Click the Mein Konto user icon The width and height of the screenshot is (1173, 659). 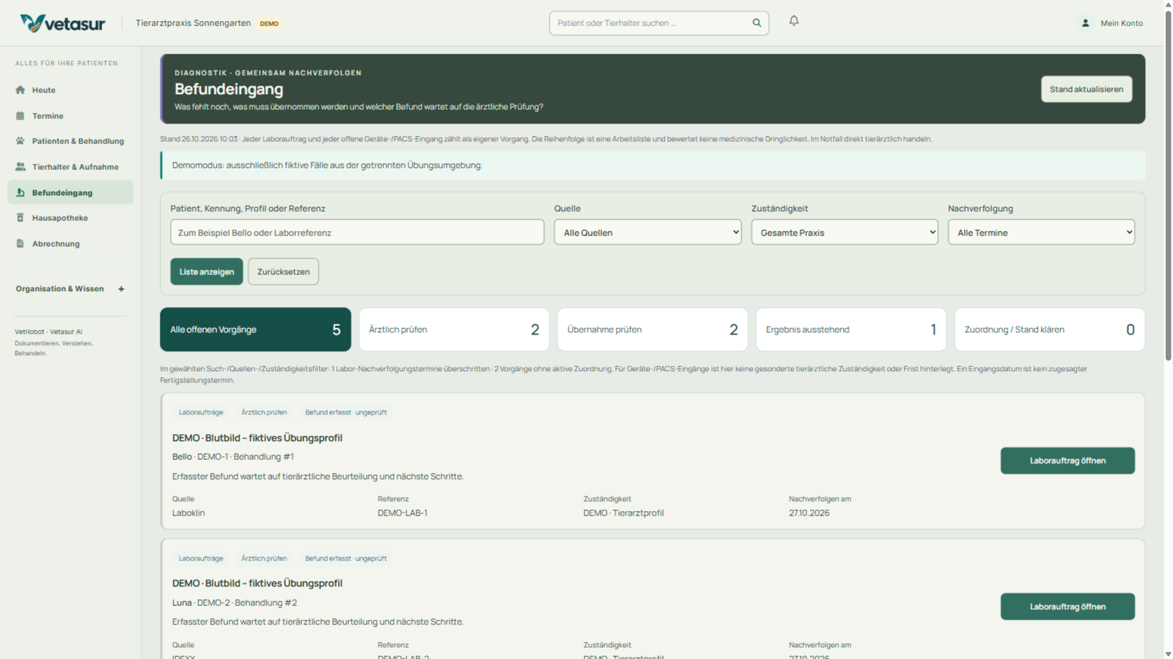point(1086,23)
